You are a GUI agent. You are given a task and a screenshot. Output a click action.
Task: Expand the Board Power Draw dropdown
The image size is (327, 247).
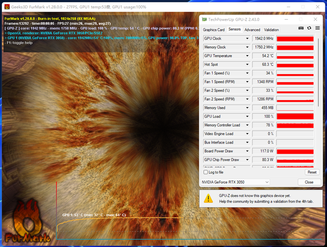pyautogui.click(x=247, y=151)
